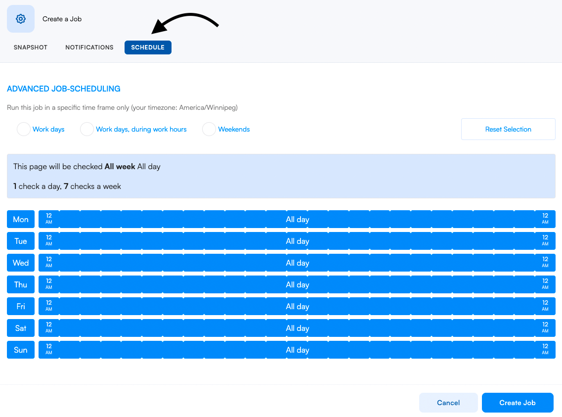Open the Notifications tab
The width and height of the screenshot is (562, 417).
[89, 47]
